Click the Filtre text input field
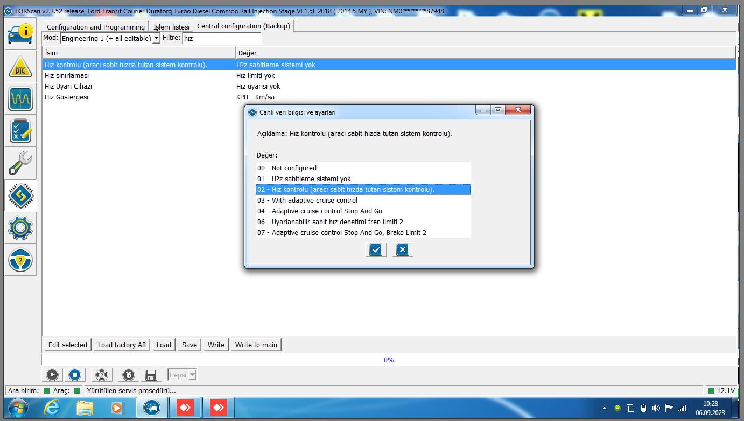This screenshot has height=421, width=744. pyautogui.click(x=221, y=38)
